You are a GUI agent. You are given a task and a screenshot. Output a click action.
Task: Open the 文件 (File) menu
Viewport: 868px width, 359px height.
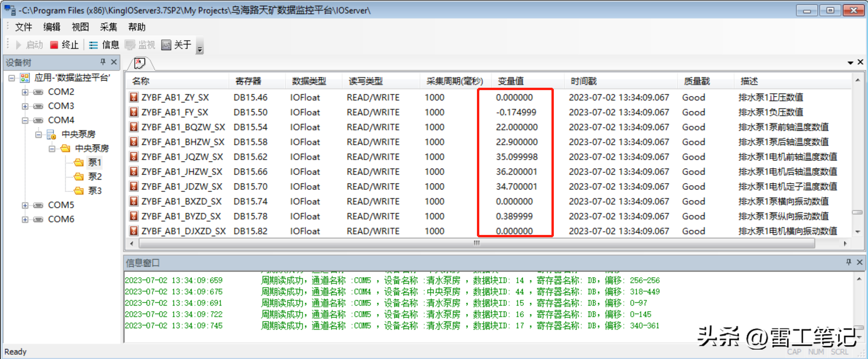tap(24, 27)
